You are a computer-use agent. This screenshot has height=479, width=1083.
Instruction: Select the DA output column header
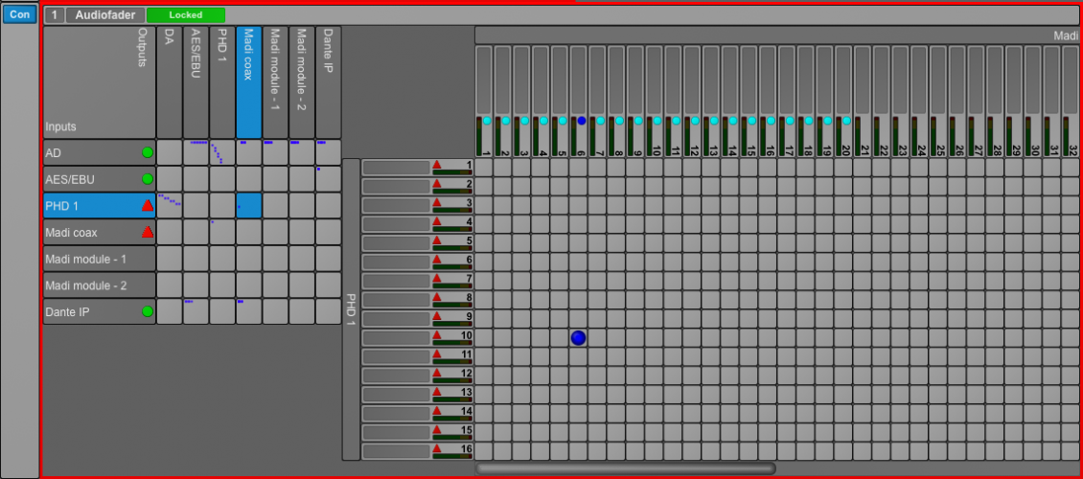pos(170,82)
